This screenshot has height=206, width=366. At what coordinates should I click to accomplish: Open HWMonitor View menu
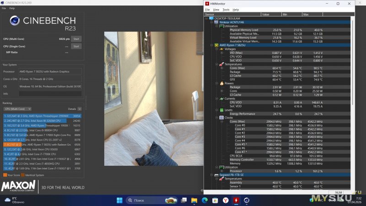(x=215, y=9)
